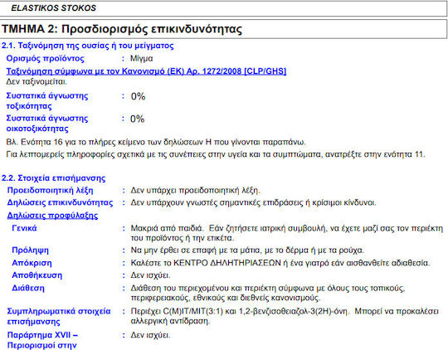The image size is (448, 350).
Task: Select Δεν ισχύει next to Παράρτημα XVII
Action: [150, 335]
